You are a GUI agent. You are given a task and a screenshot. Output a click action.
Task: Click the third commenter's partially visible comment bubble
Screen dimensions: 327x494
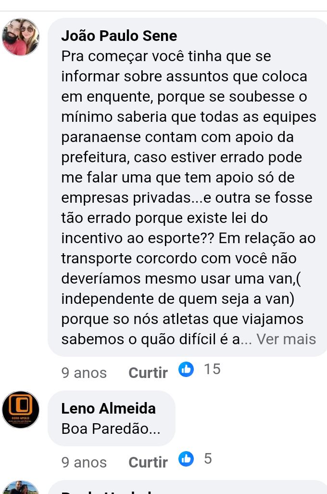tap(187, 487)
